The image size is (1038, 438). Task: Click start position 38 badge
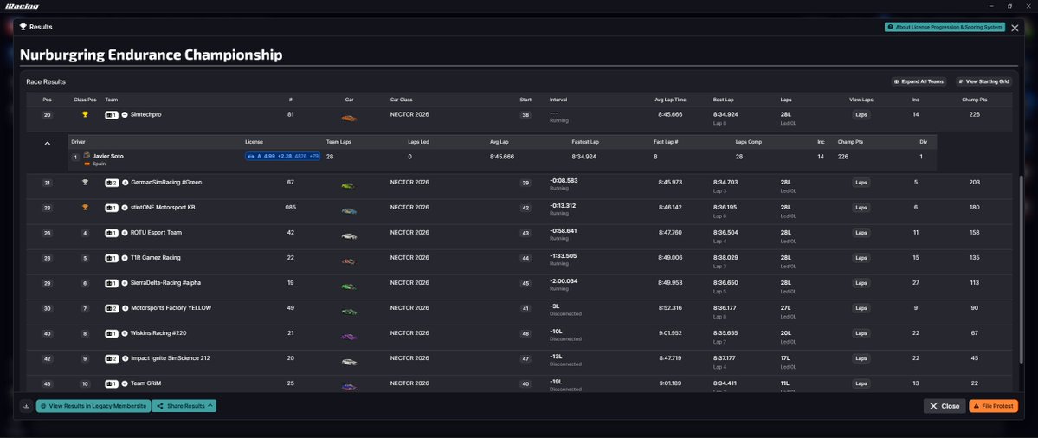click(525, 115)
